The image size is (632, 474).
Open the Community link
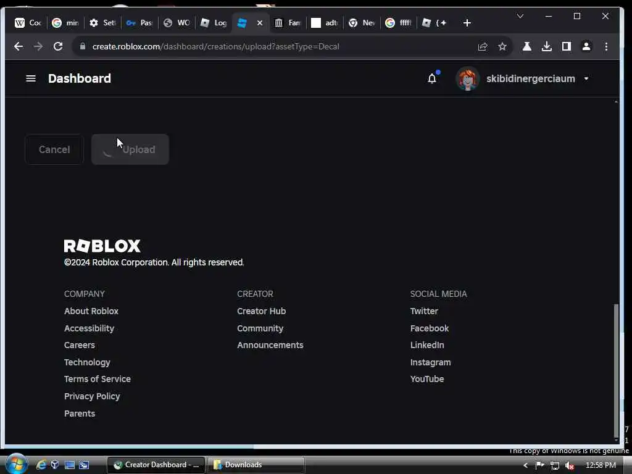point(260,328)
